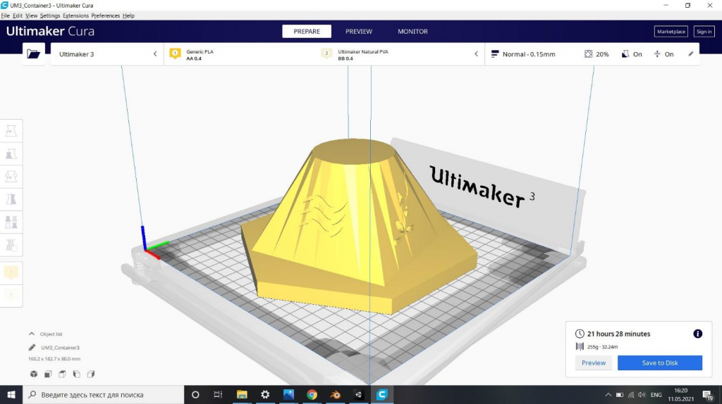
Task: Open Per Model Settings tool
Action: click(11, 222)
